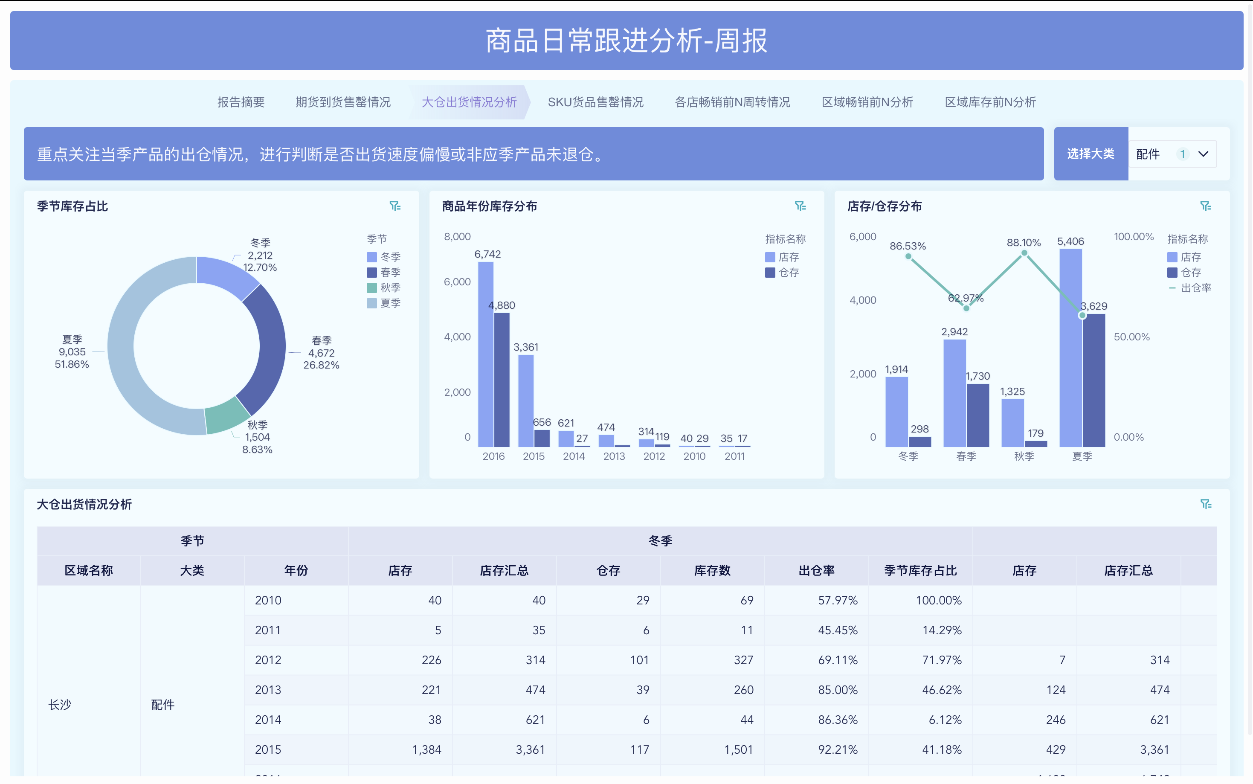Open the filter icon on 商品年份库存分布 chart
The width and height of the screenshot is (1253, 784).
coord(801,206)
